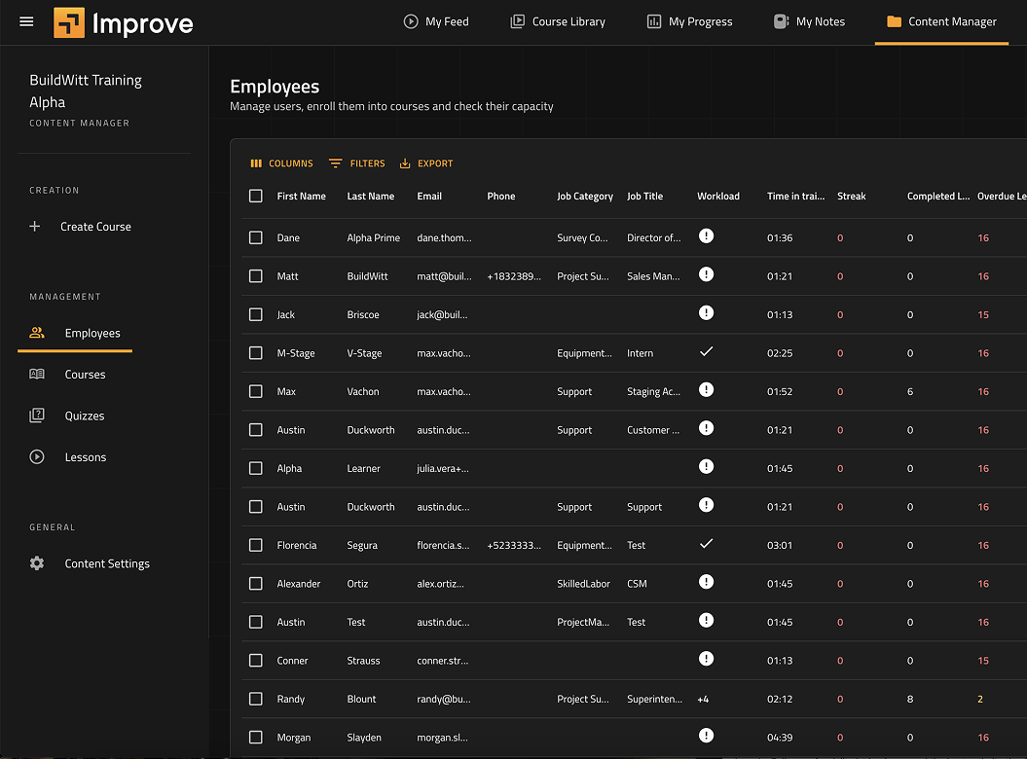Click the Improve logo icon
The height and width of the screenshot is (759, 1027).
coord(69,22)
